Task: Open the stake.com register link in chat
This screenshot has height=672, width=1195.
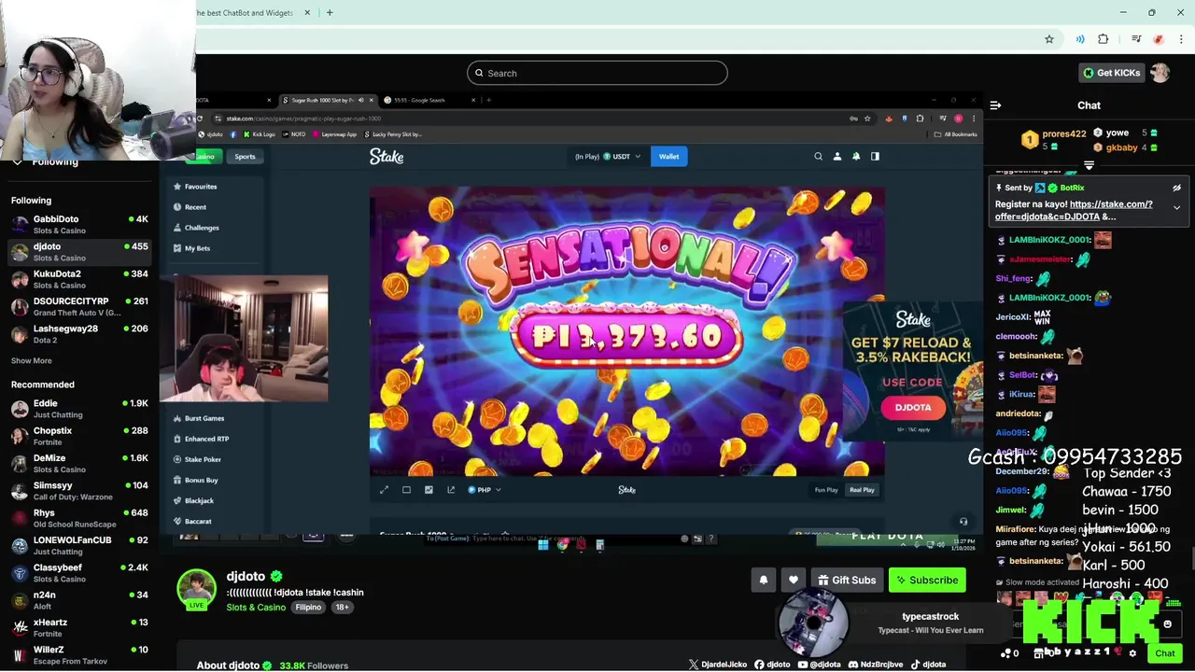Action: pyautogui.click(x=1074, y=210)
